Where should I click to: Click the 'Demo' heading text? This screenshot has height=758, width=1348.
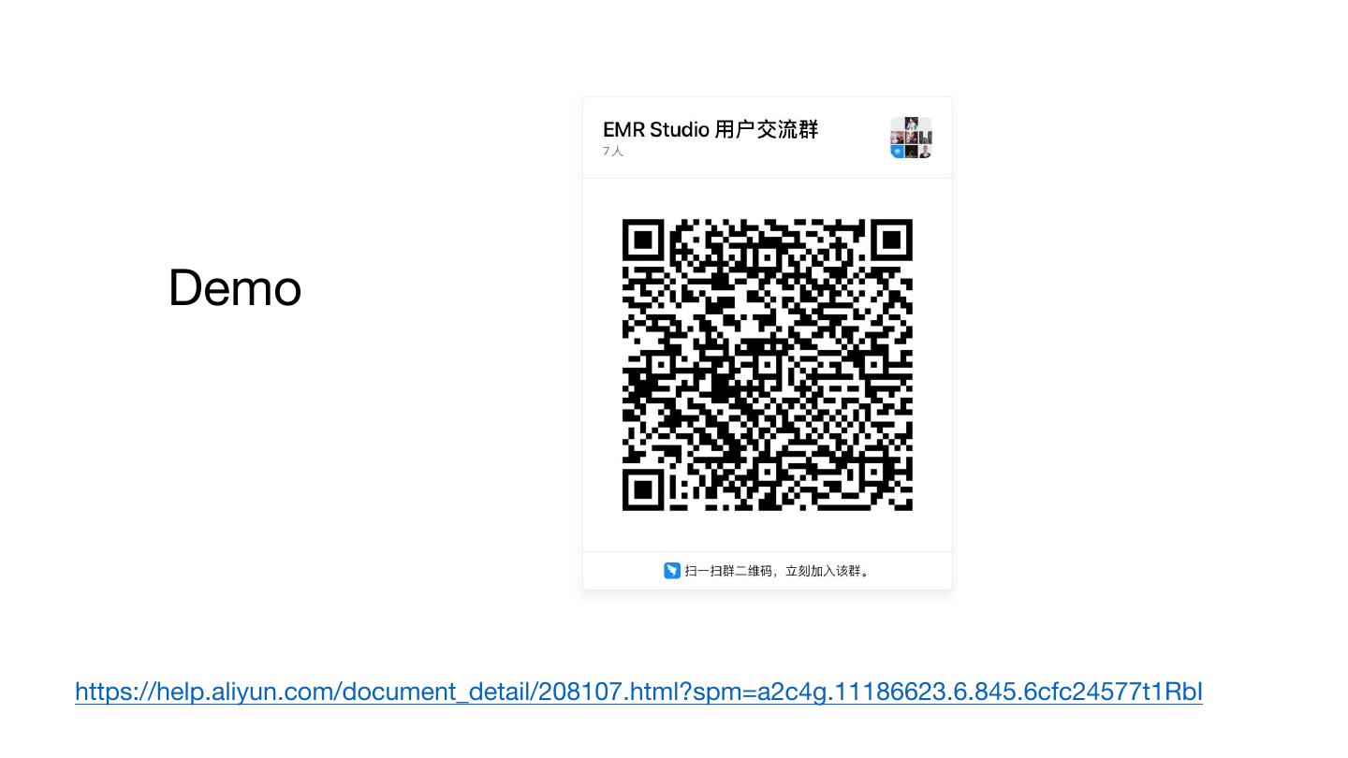(x=235, y=287)
